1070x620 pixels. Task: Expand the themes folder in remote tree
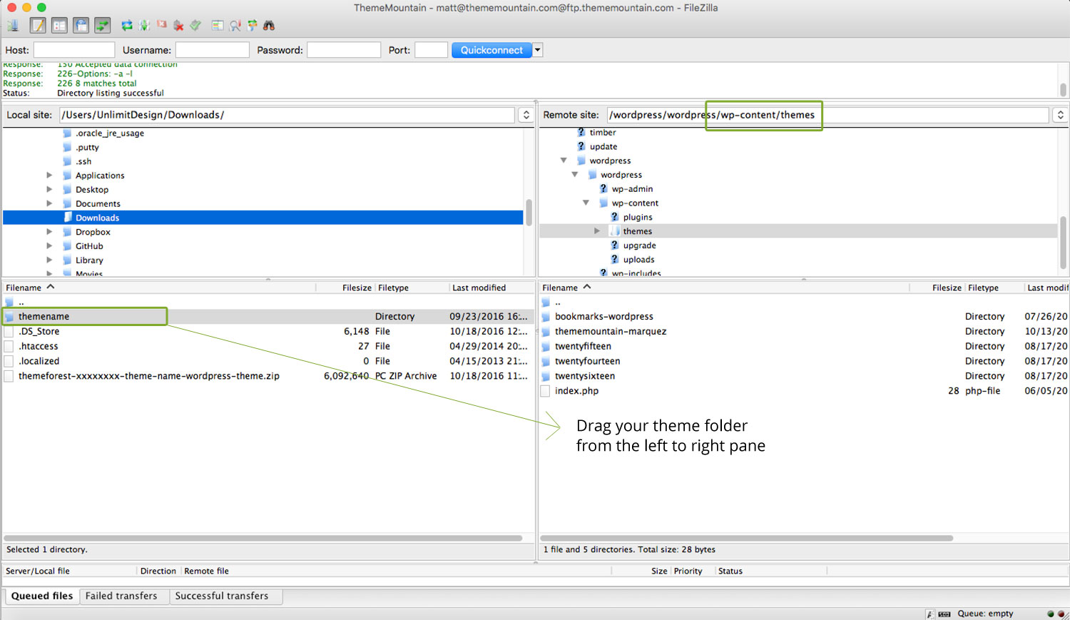(597, 231)
